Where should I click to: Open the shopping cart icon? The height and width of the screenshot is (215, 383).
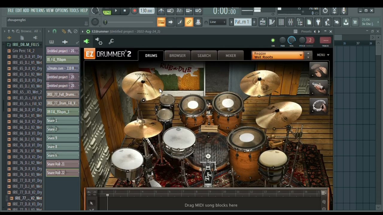tap(355, 22)
